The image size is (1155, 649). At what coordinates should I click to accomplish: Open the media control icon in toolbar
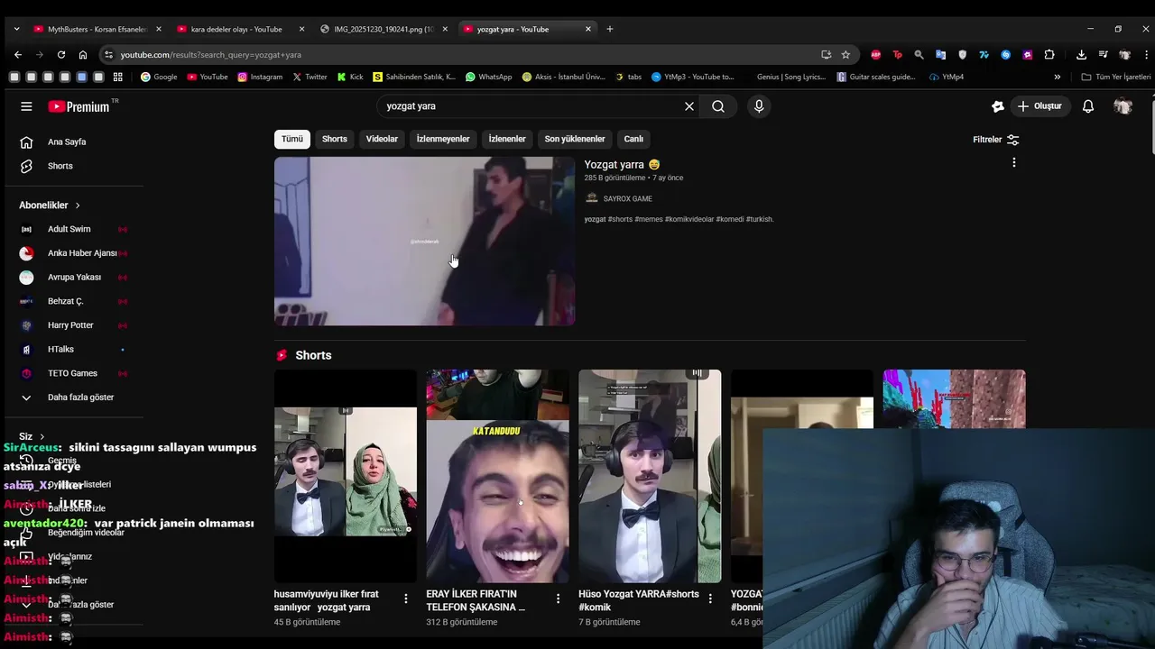[x=1103, y=55]
